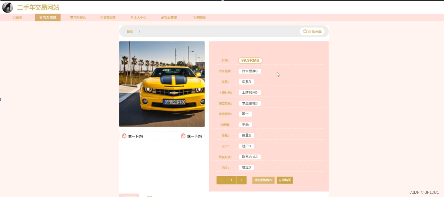Click the yellow Camaro car photo
Image resolution: width=444 pixels, height=197 pixels.
162,84
